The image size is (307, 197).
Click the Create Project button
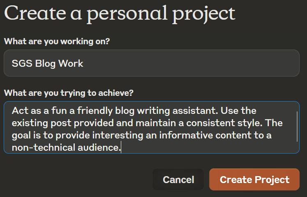pos(254,179)
